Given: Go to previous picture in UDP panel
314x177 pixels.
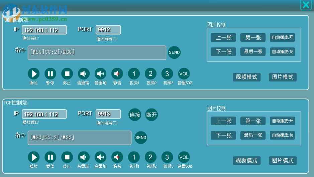Looking at the screenshot, I should [x=223, y=37].
